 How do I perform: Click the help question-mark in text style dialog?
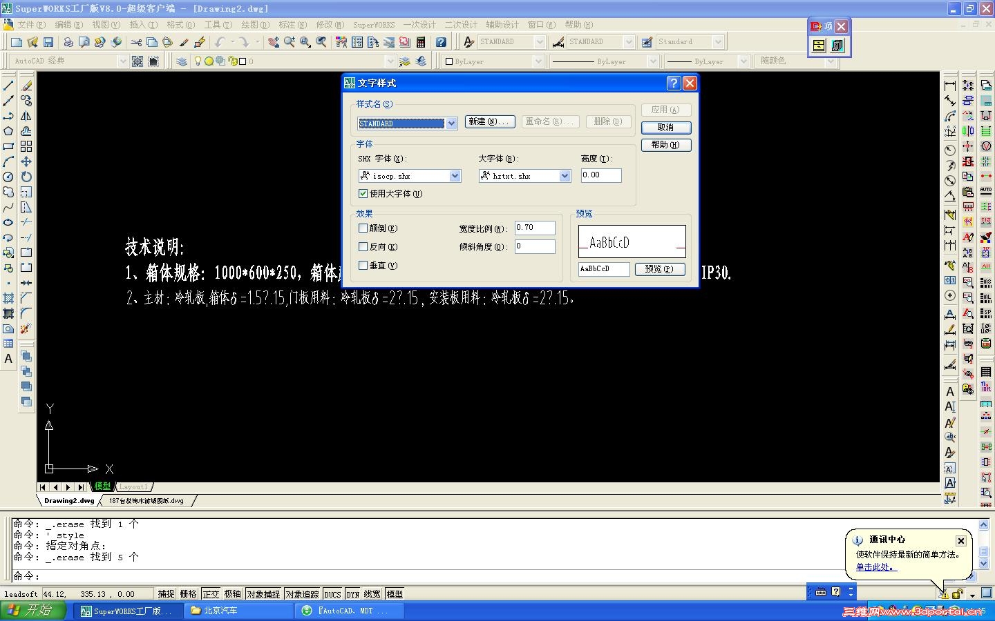click(x=674, y=83)
